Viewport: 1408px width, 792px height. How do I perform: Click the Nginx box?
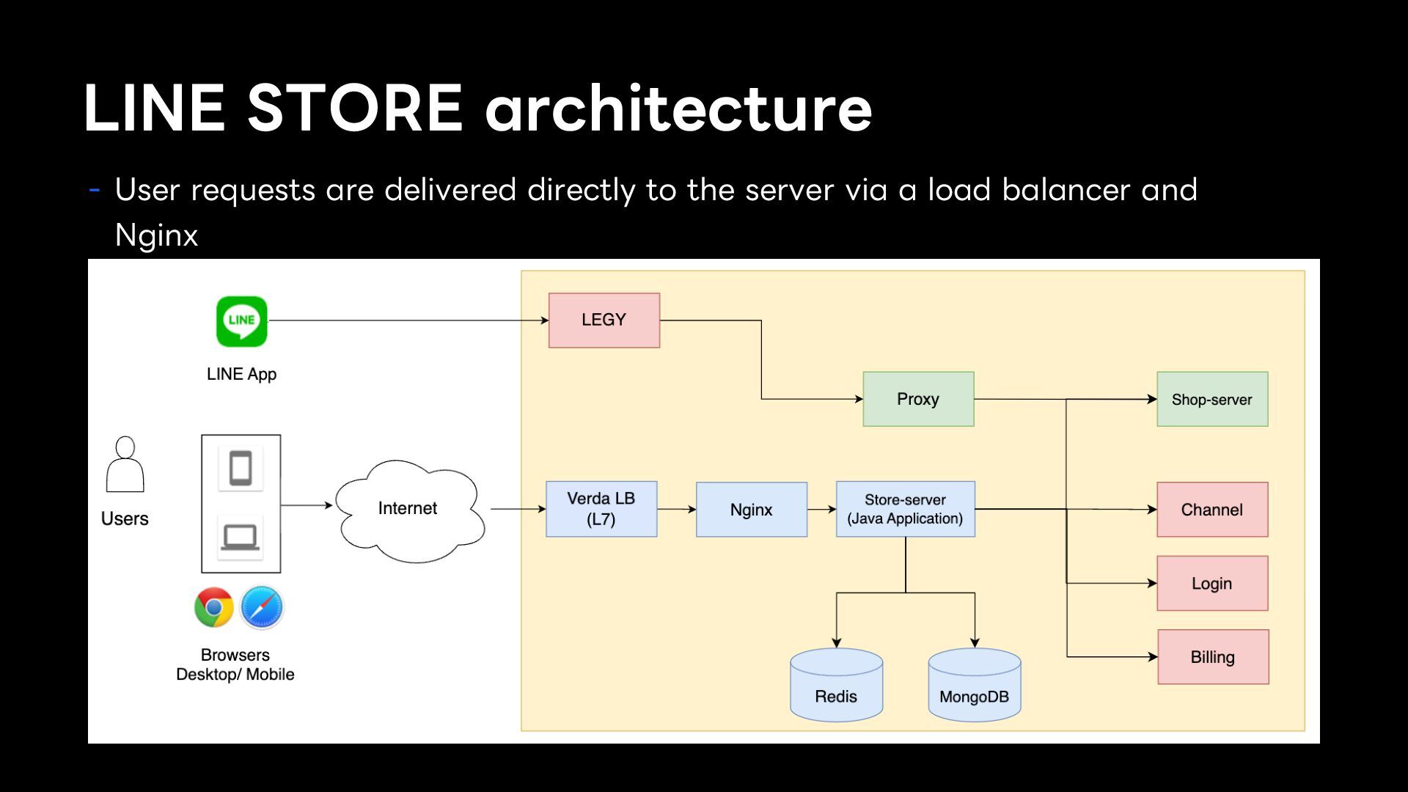[x=752, y=510]
